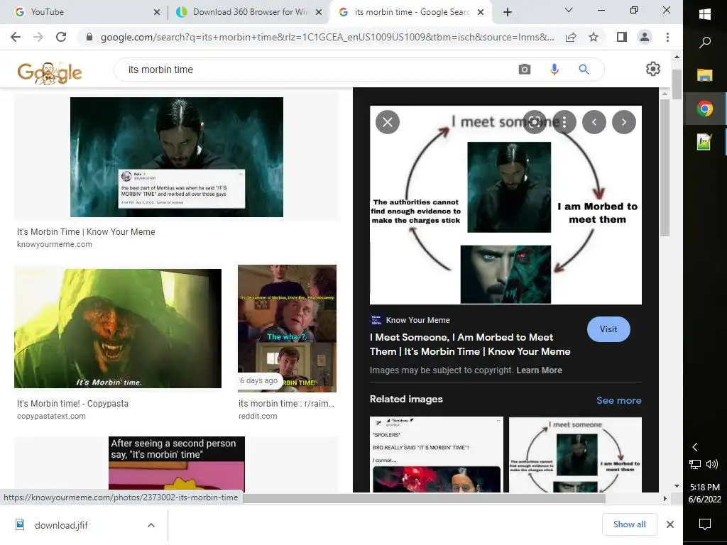The height and width of the screenshot is (545, 727).
Task: Close the downloads bar
Action: 669,524
